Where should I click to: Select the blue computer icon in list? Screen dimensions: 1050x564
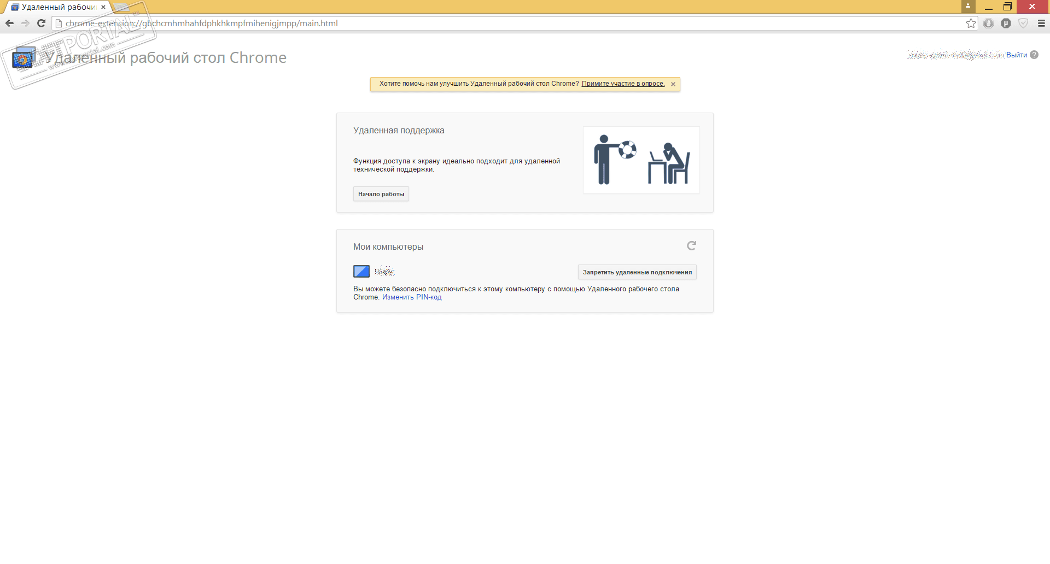pos(361,271)
